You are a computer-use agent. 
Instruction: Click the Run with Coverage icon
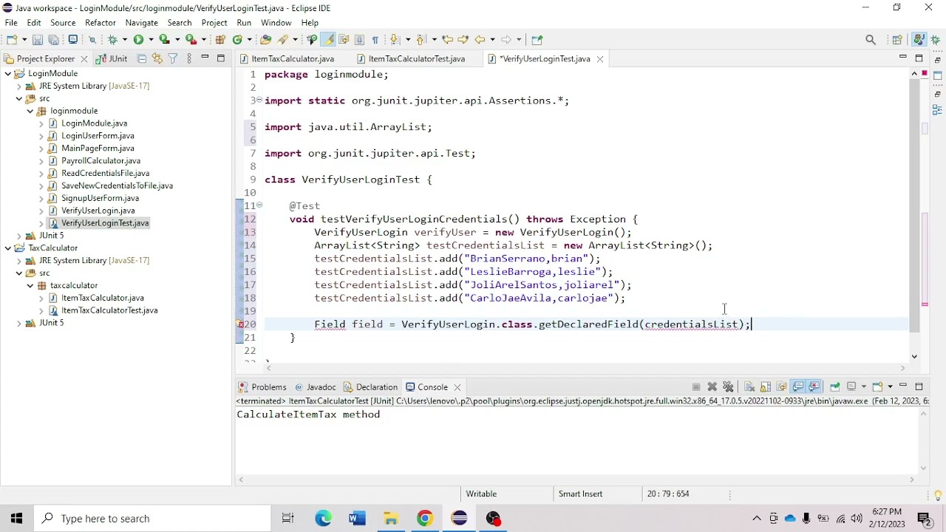(x=165, y=40)
